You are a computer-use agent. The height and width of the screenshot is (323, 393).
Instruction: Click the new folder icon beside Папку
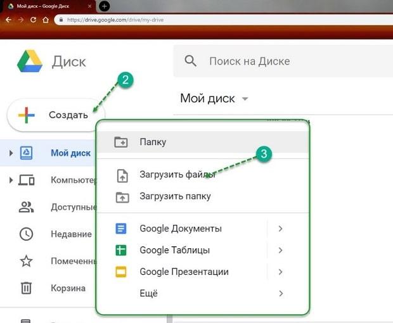[121, 142]
